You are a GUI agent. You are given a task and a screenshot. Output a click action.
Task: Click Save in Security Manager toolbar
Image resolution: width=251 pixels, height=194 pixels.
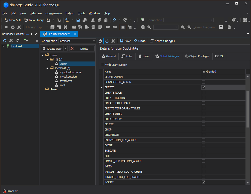(x=125, y=41)
